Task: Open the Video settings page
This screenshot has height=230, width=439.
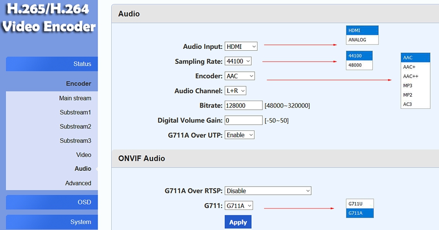Action: (x=83, y=155)
